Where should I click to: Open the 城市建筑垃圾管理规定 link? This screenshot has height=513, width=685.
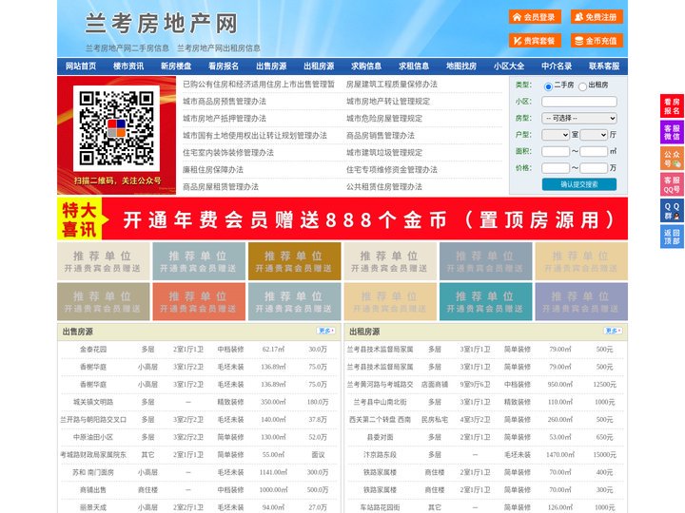click(x=384, y=153)
